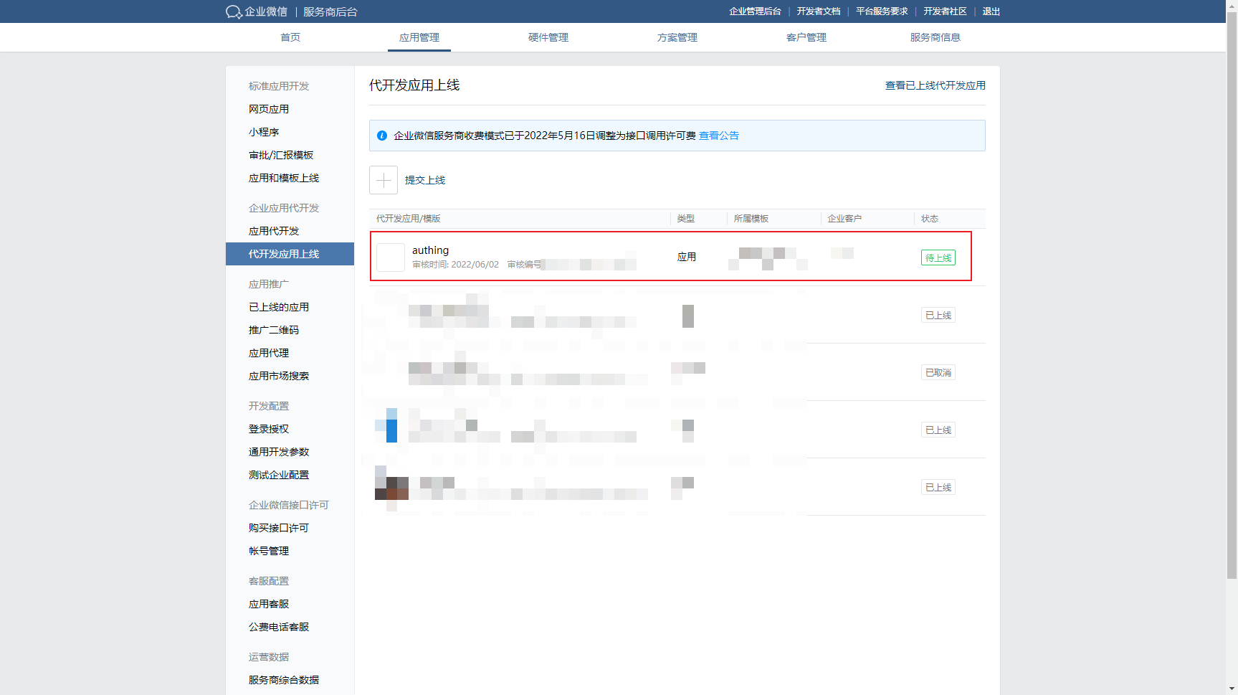Click the green 待上线 status badge
This screenshot has height=695, width=1238.
[x=938, y=257]
